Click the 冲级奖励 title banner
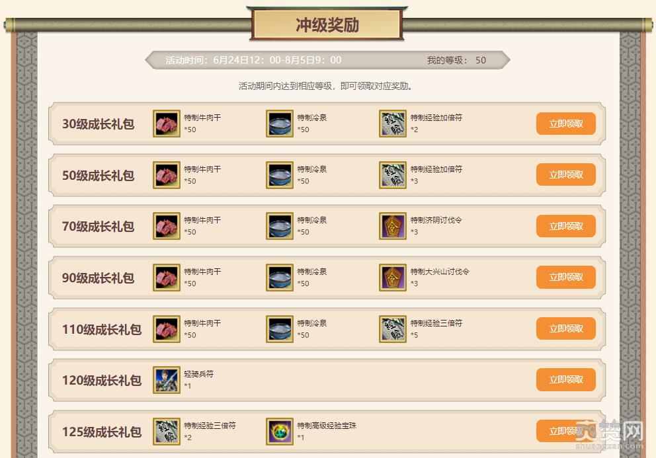The width and height of the screenshot is (656, 458). point(327,24)
